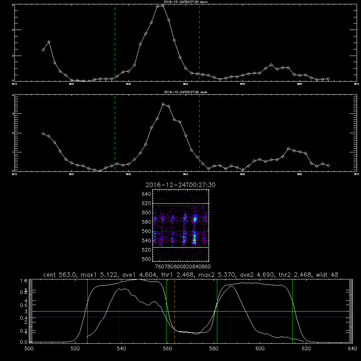Viewport: 361px width, 361px height.
Task: Click the '580' label on bottom plot x-axis
Action: pyautogui.click(x=214, y=349)
